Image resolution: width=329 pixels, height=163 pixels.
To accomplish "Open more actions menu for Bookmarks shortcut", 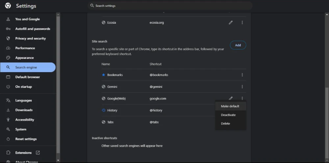I will (x=242, y=75).
